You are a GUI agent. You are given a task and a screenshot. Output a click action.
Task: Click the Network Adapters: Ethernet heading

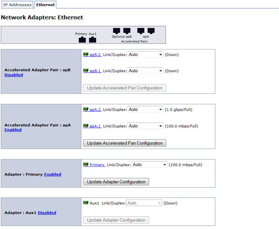coord(42,17)
